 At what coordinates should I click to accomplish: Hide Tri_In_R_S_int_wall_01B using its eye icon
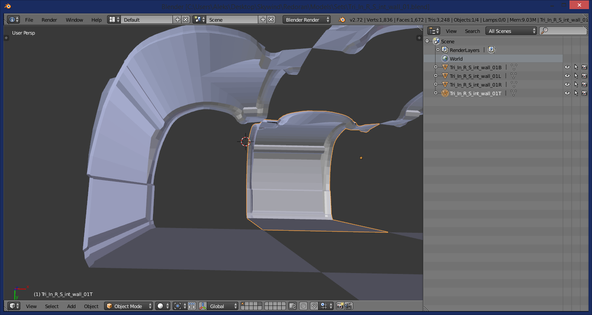tap(567, 67)
